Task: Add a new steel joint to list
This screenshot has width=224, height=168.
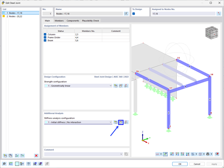Action: pyautogui.click(x=5, y=156)
